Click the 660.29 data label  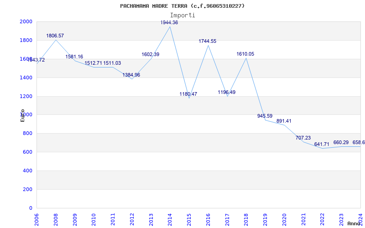pos(341,142)
